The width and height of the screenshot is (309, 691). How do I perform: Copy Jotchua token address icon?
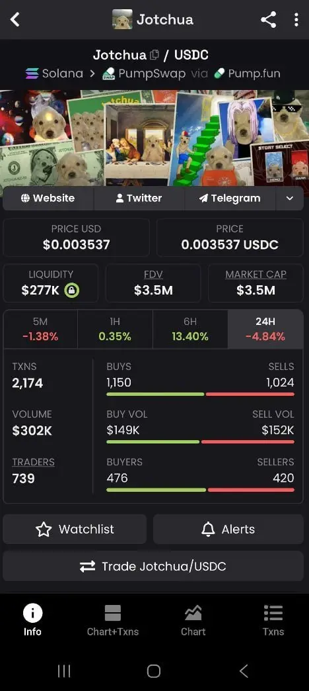pyautogui.click(x=154, y=55)
